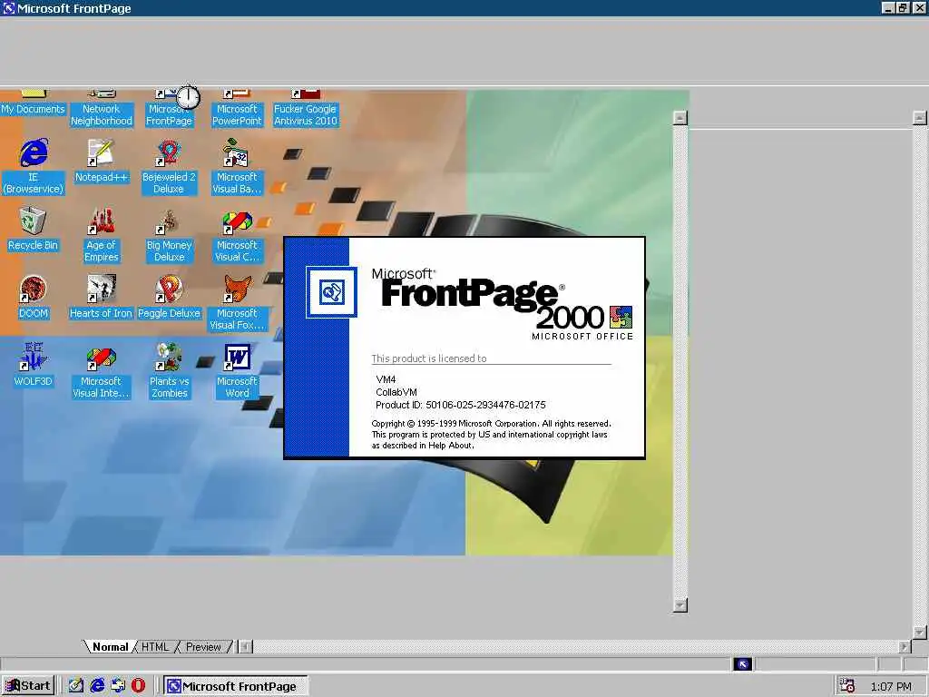Viewport: 929px width, 697px height.
Task: Switch to the HTML view tab
Action: 155,646
